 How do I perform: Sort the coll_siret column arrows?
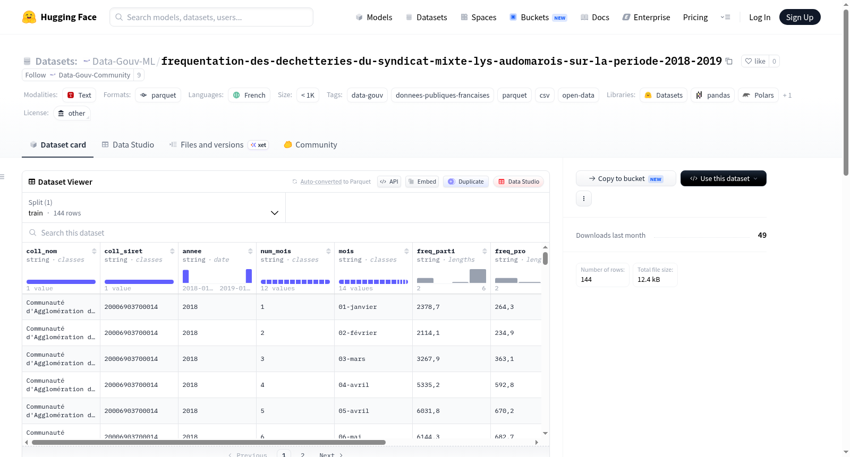(172, 251)
